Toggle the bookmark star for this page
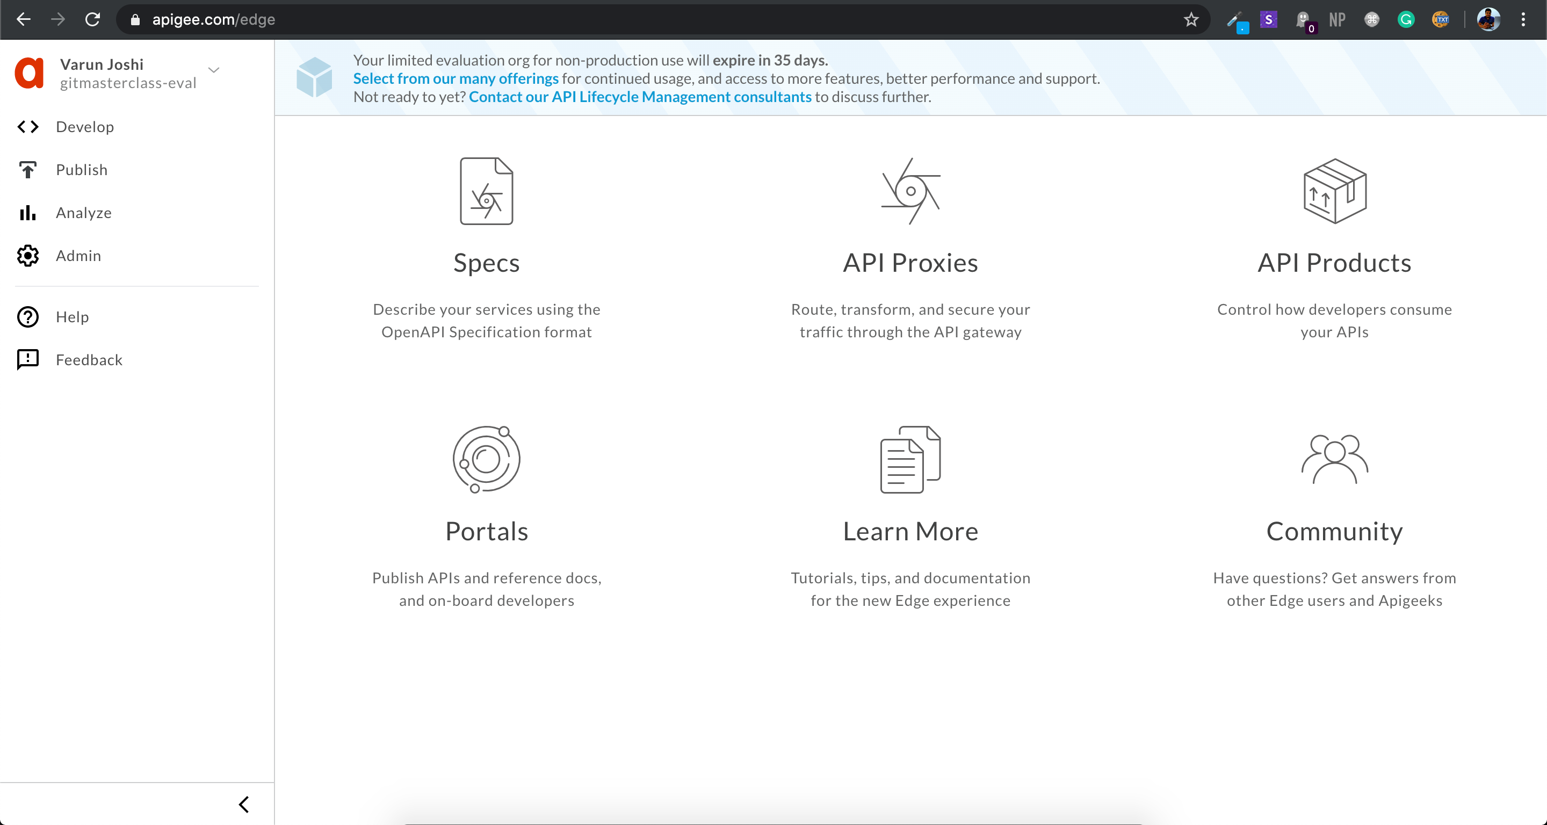 coord(1191,19)
